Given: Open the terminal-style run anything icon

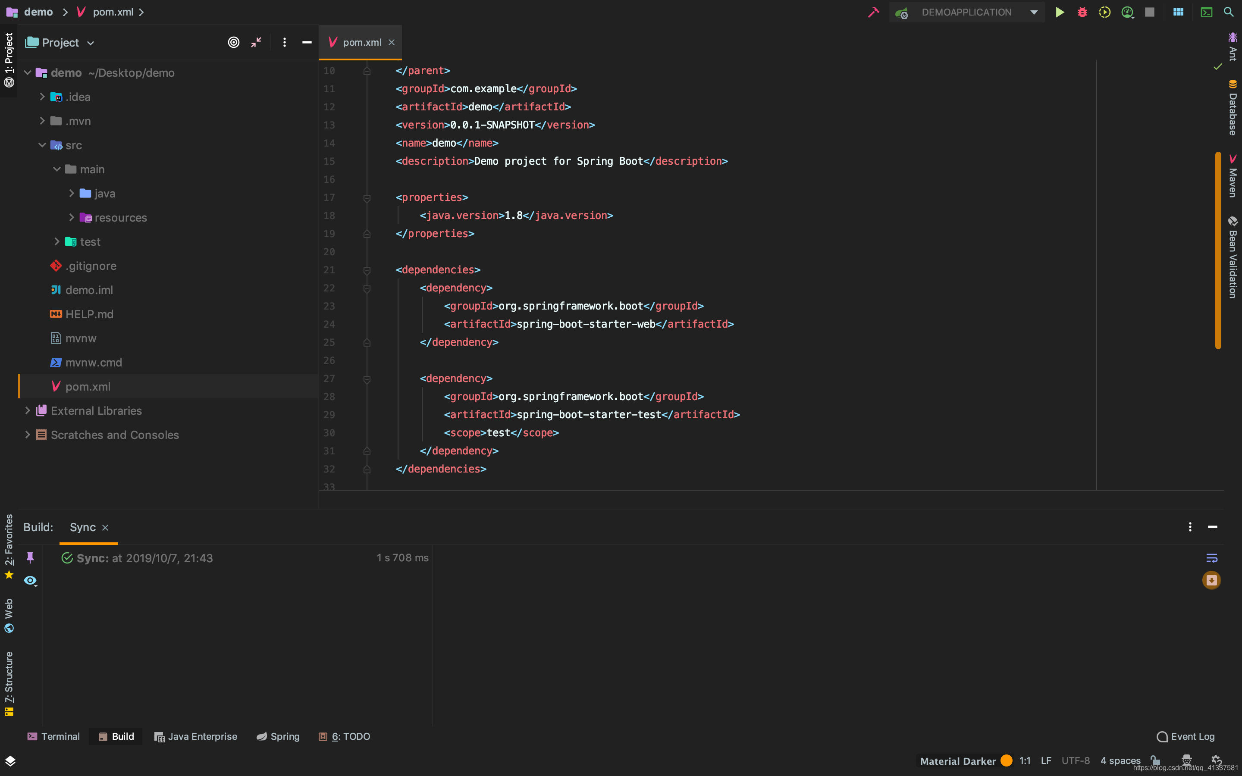Looking at the screenshot, I should tap(1206, 13).
